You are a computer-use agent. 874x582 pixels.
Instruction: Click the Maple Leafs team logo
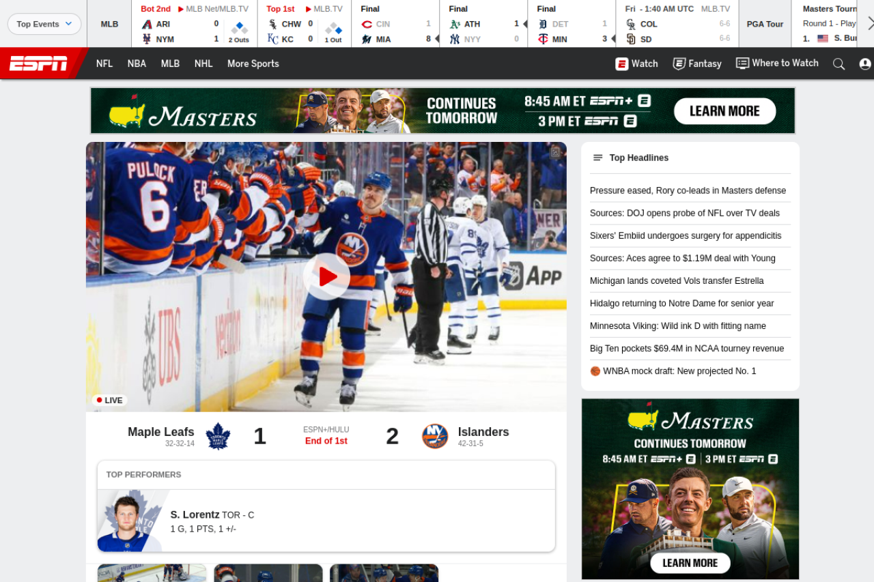click(218, 436)
